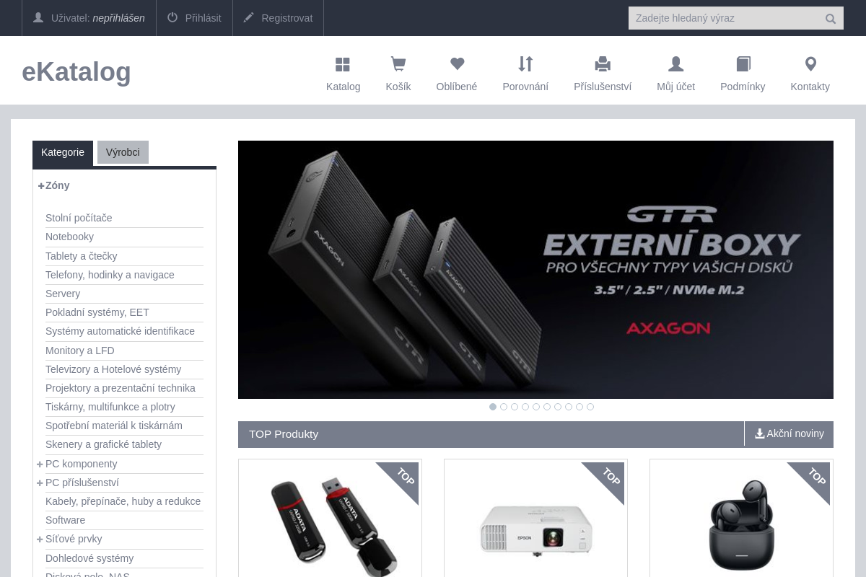This screenshot has height=577, width=866.
Task: Click the Akční noviny button
Action: pos(789,433)
